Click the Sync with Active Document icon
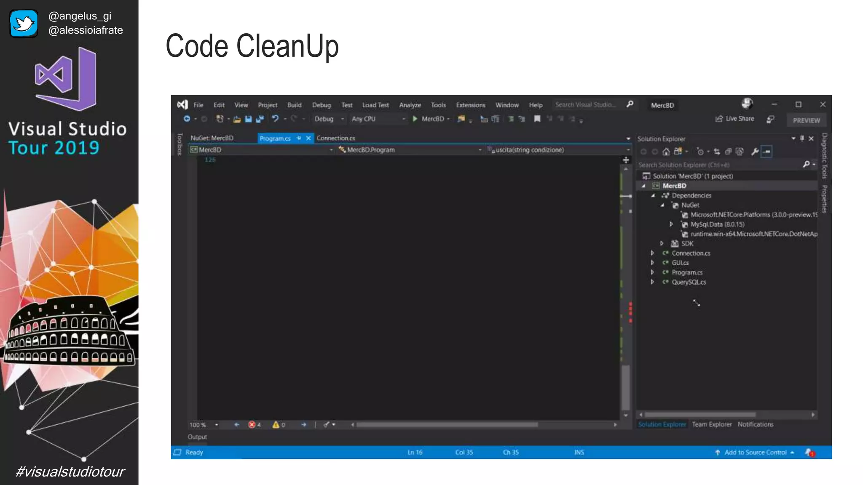The height and width of the screenshot is (485, 863). pyautogui.click(x=717, y=152)
